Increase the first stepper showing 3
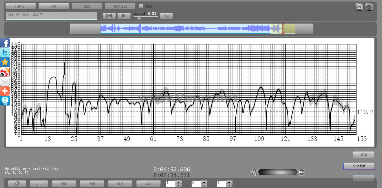The height and width of the screenshot is (188, 382). (x=179, y=182)
